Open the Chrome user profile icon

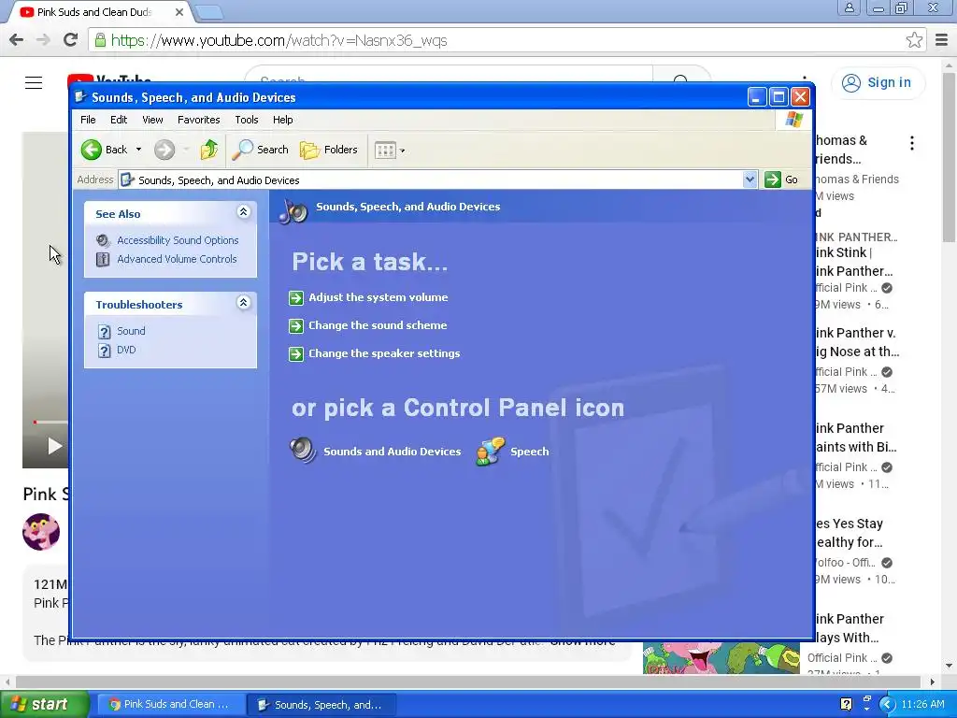pyautogui.click(x=849, y=7)
